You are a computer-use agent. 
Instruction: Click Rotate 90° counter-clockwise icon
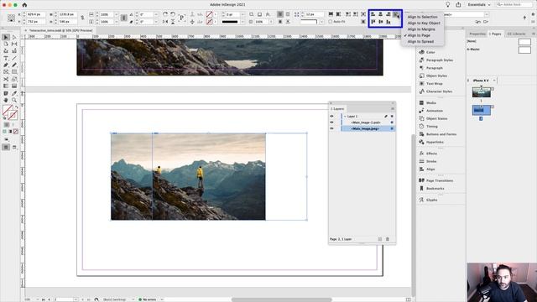(173, 14)
